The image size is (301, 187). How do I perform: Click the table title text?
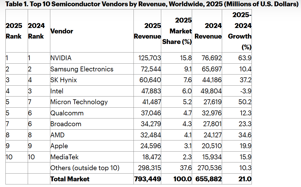point(150,4)
